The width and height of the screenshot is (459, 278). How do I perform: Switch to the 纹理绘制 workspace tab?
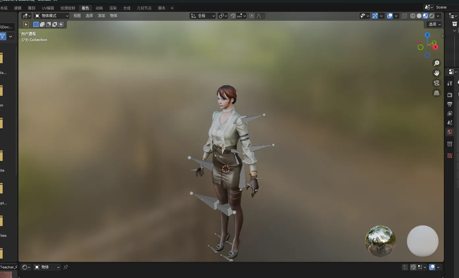click(x=68, y=8)
